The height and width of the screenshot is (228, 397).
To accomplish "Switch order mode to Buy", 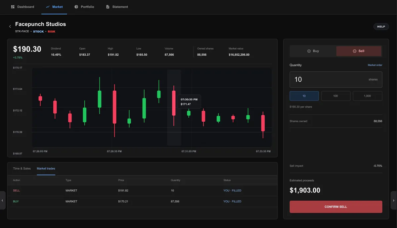I will pos(313,51).
